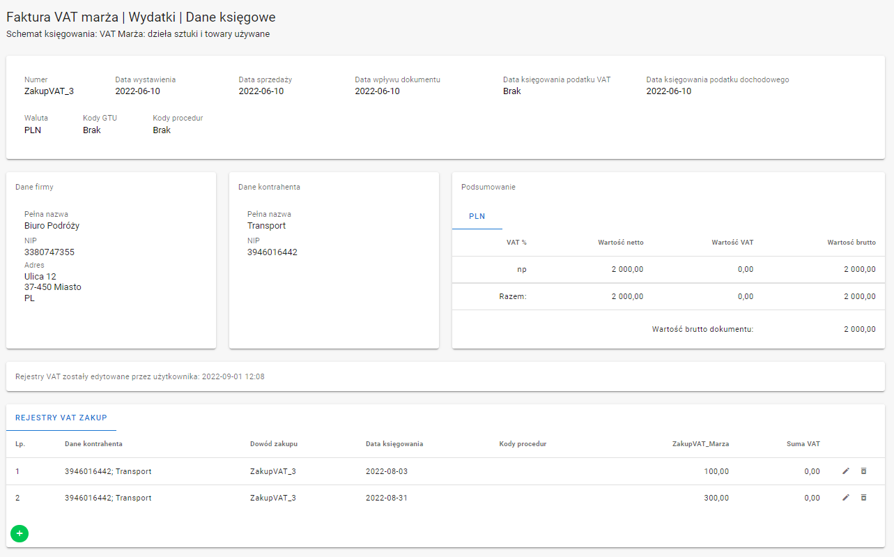Select the 300,00 amount in second register row
894x557 pixels.
[x=716, y=498]
